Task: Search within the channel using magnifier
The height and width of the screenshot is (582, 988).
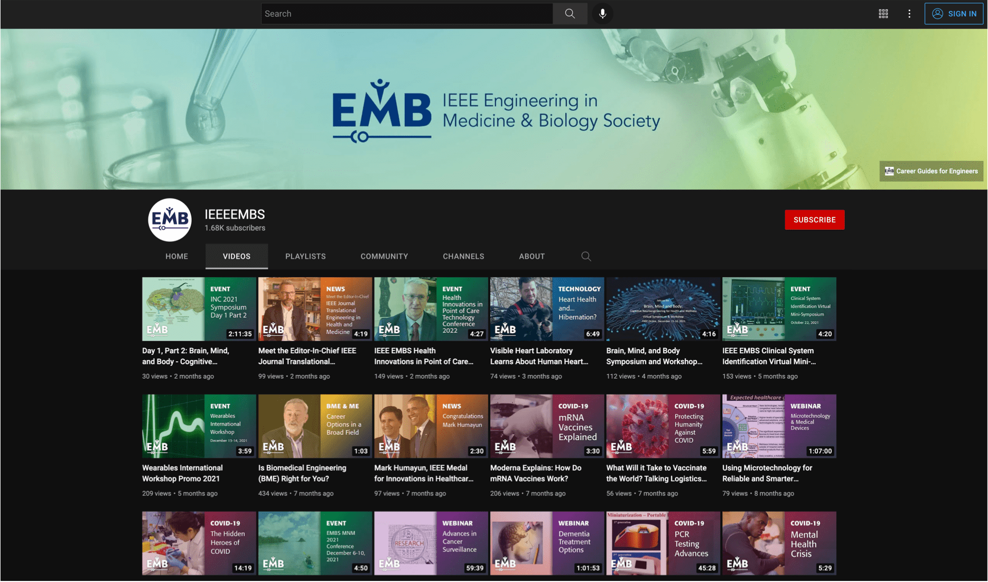Action: (586, 256)
